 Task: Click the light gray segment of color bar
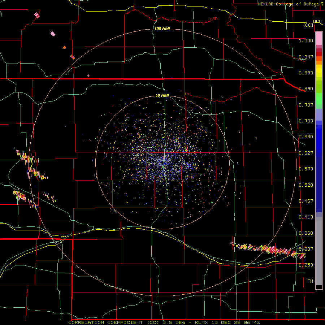coord(319,251)
